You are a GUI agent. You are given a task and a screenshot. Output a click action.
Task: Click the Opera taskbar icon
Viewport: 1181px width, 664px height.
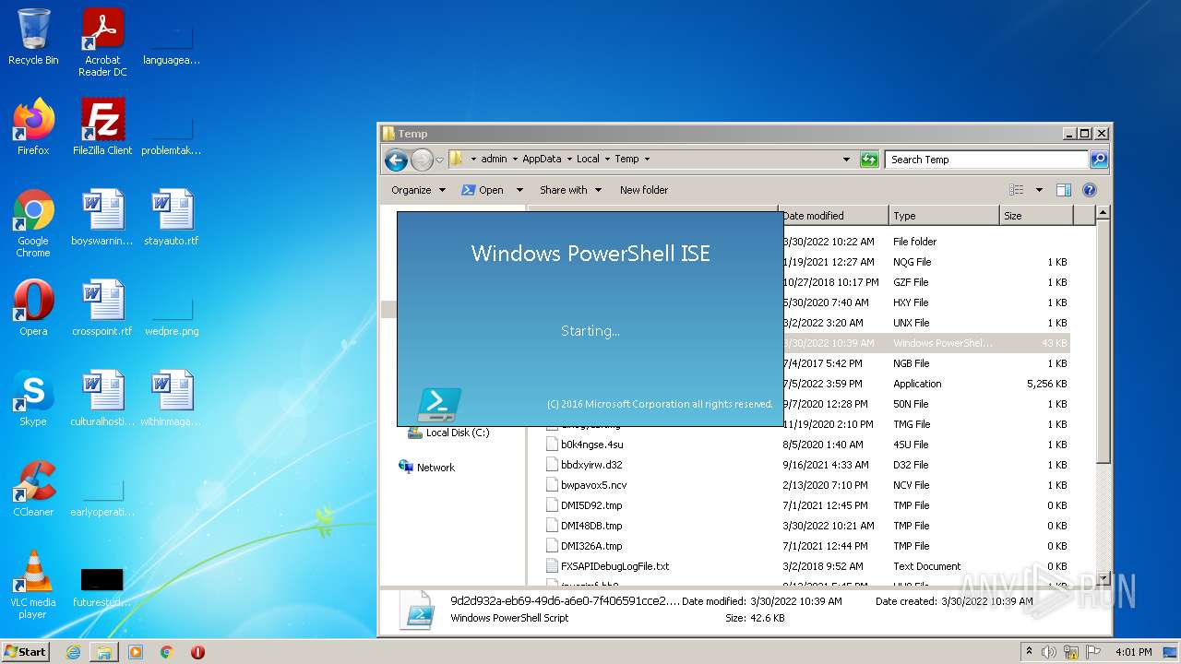tap(197, 652)
